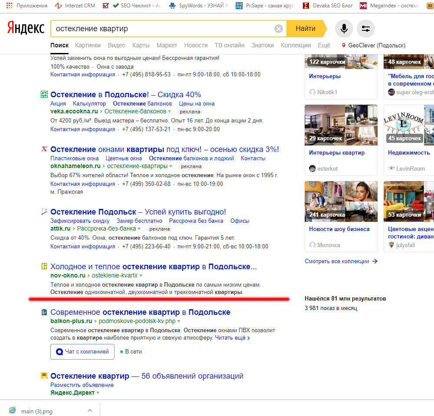This screenshot has width=434, height=416.
Task: Open Рассрочка без банка sitelink
Action: [x=196, y=221]
